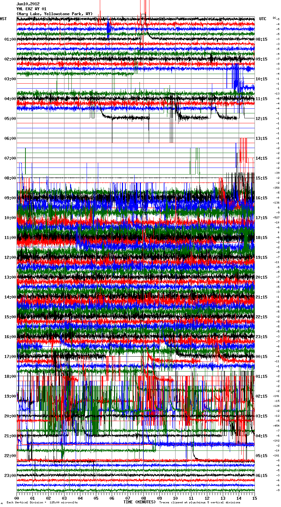
Task: Select the 05:00 MST time label
Action: [10, 119]
